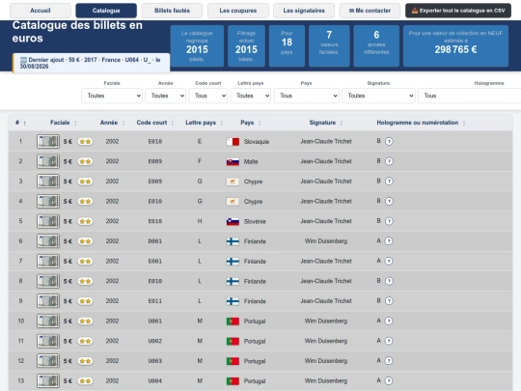The height and width of the screenshot is (391, 521).
Task: Select the Catalogue tab
Action: [106, 11]
